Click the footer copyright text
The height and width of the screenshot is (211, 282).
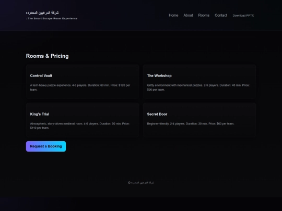click(141, 183)
